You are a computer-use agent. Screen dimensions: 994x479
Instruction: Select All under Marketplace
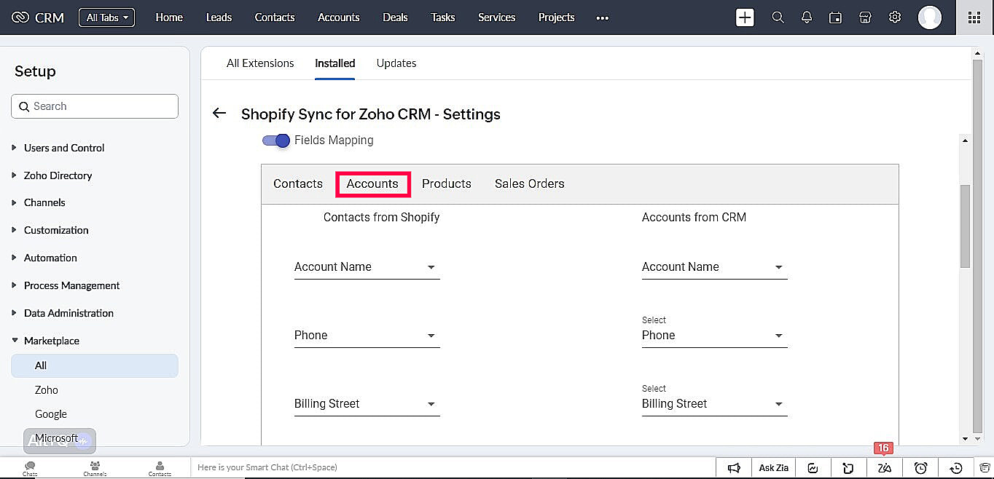tap(95, 365)
